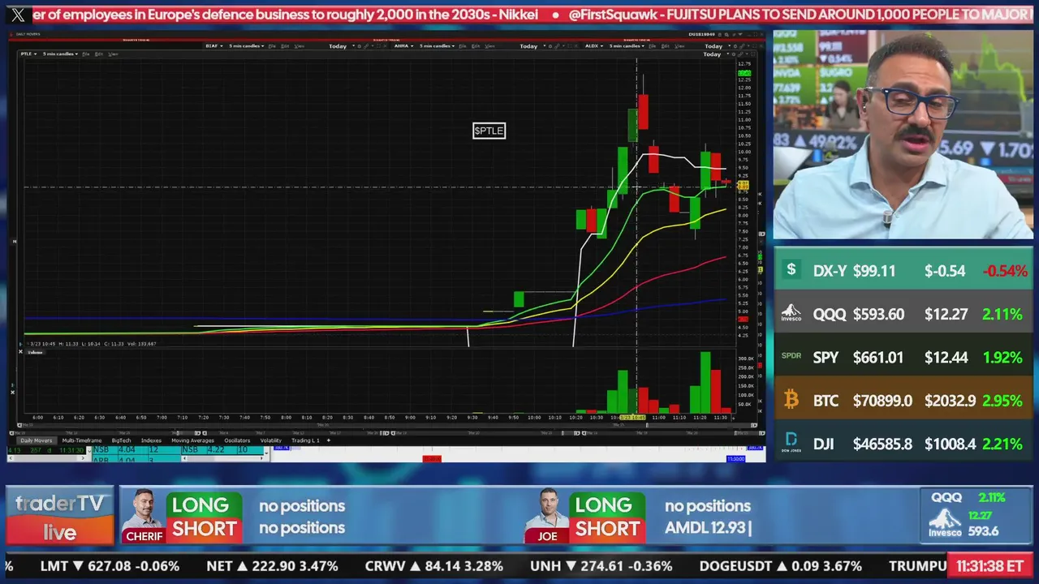Click NET 222.90 in bottom ticker

272,566
